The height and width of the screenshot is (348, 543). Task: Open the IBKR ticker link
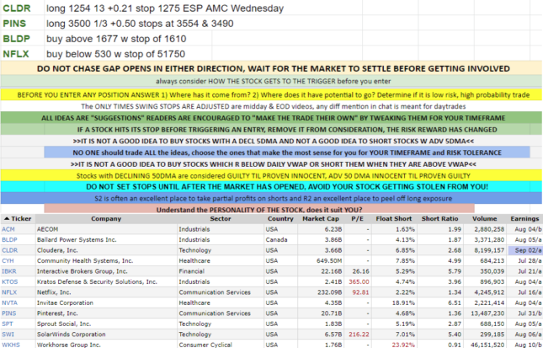[9, 271]
